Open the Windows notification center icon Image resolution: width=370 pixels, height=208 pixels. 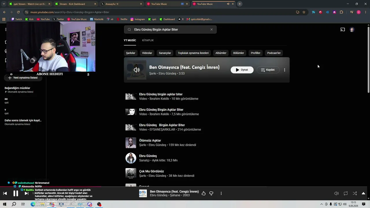[x=364, y=204]
